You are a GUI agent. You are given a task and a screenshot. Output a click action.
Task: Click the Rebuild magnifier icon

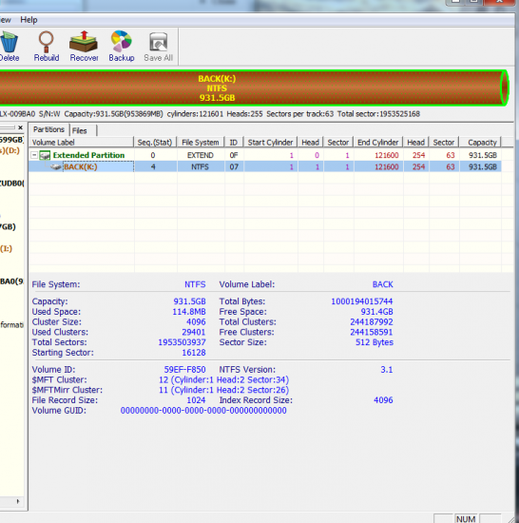[x=46, y=42]
